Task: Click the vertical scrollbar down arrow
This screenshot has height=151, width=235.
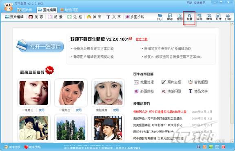Action: (232, 141)
